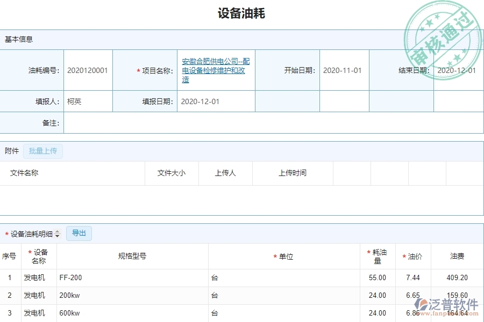Click the 设备油耗 page title
This screenshot has width=484, height=322.
coord(241,13)
